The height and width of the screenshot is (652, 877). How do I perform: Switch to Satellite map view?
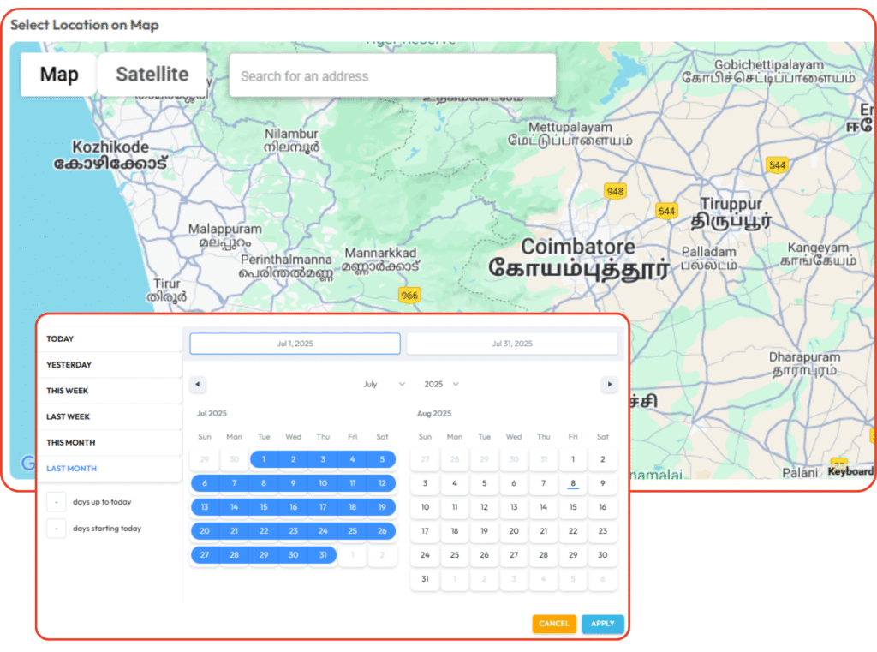pyautogui.click(x=152, y=75)
